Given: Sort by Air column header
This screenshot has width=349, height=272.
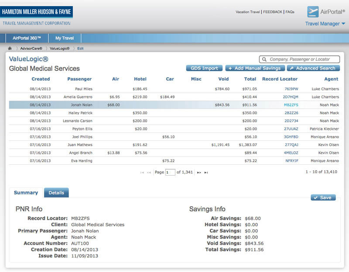Looking at the screenshot, I should [116, 79].
